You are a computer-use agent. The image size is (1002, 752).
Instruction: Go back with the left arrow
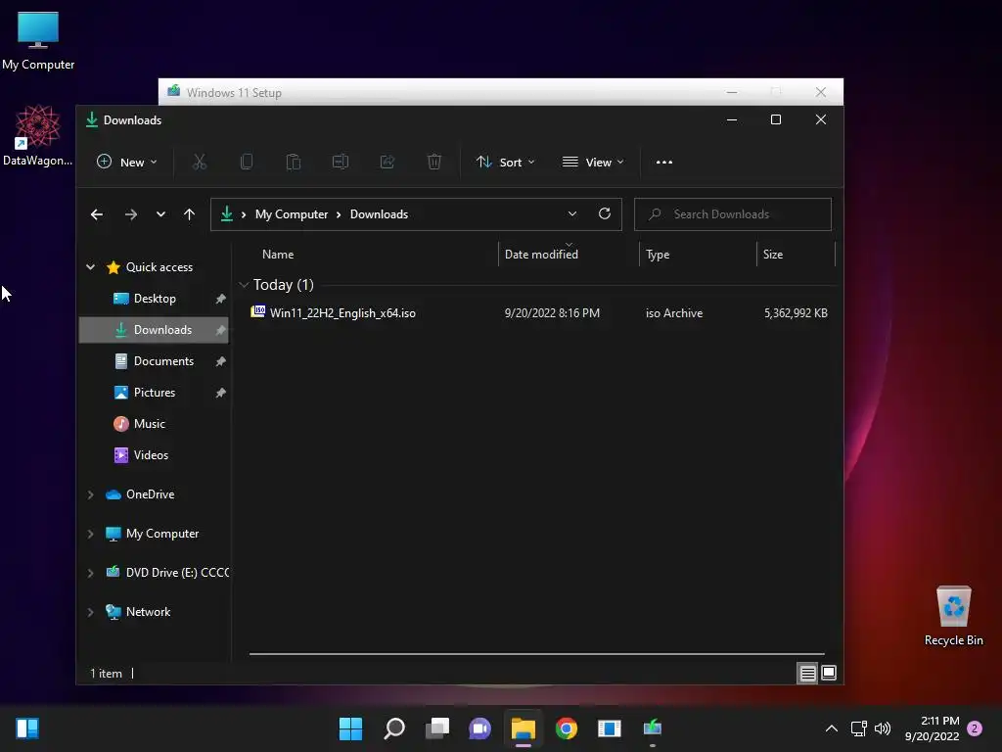click(x=97, y=214)
